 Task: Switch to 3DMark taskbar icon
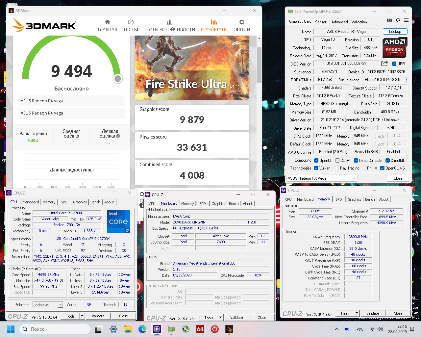click(x=229, y=329)
